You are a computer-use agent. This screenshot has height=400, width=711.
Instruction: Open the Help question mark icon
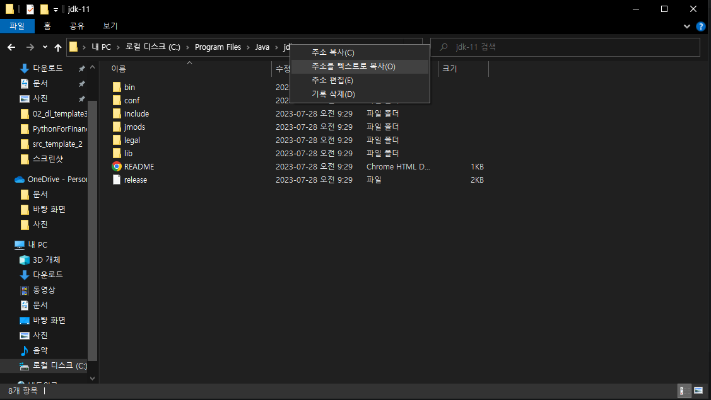click(700, 26)
